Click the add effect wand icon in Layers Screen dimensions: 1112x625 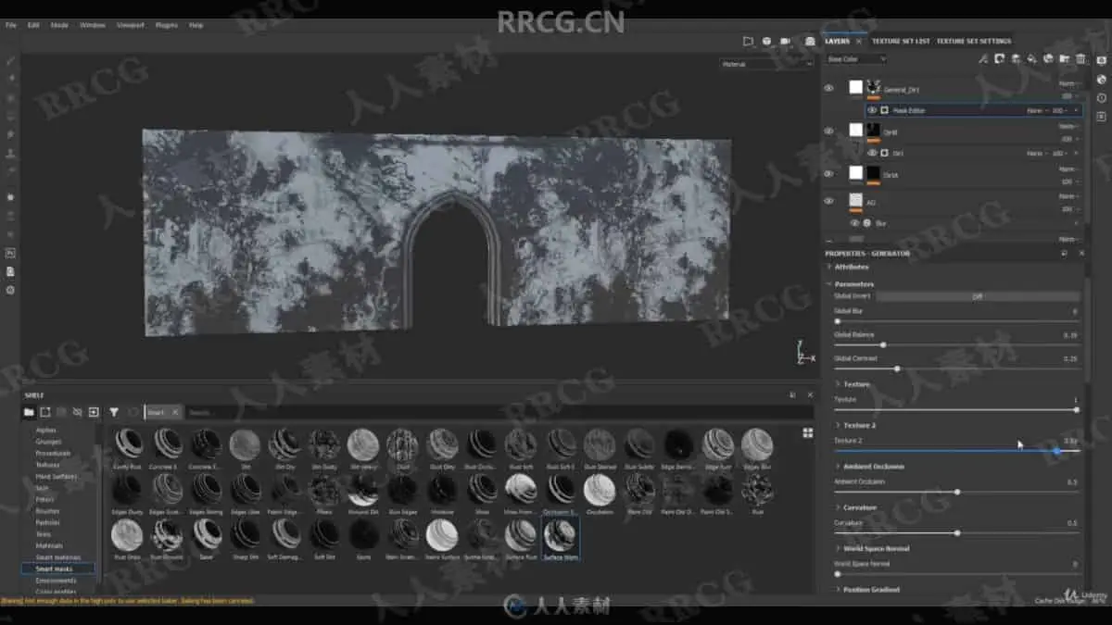pyautogui.click(x=983, y=59)
